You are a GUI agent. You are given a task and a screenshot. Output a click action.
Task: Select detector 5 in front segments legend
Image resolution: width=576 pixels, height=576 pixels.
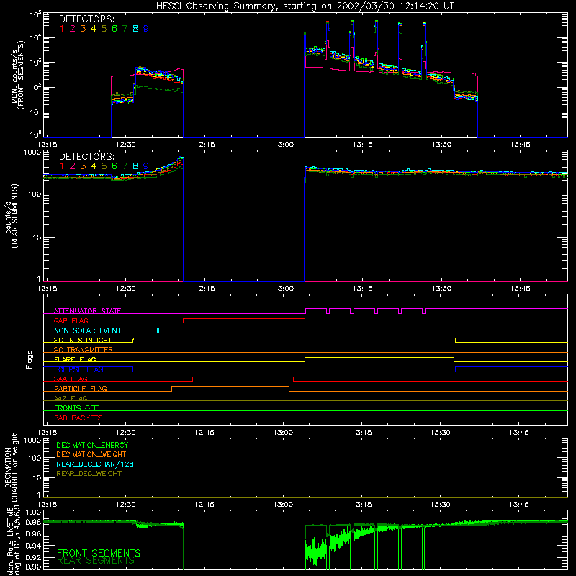point(104,29)
